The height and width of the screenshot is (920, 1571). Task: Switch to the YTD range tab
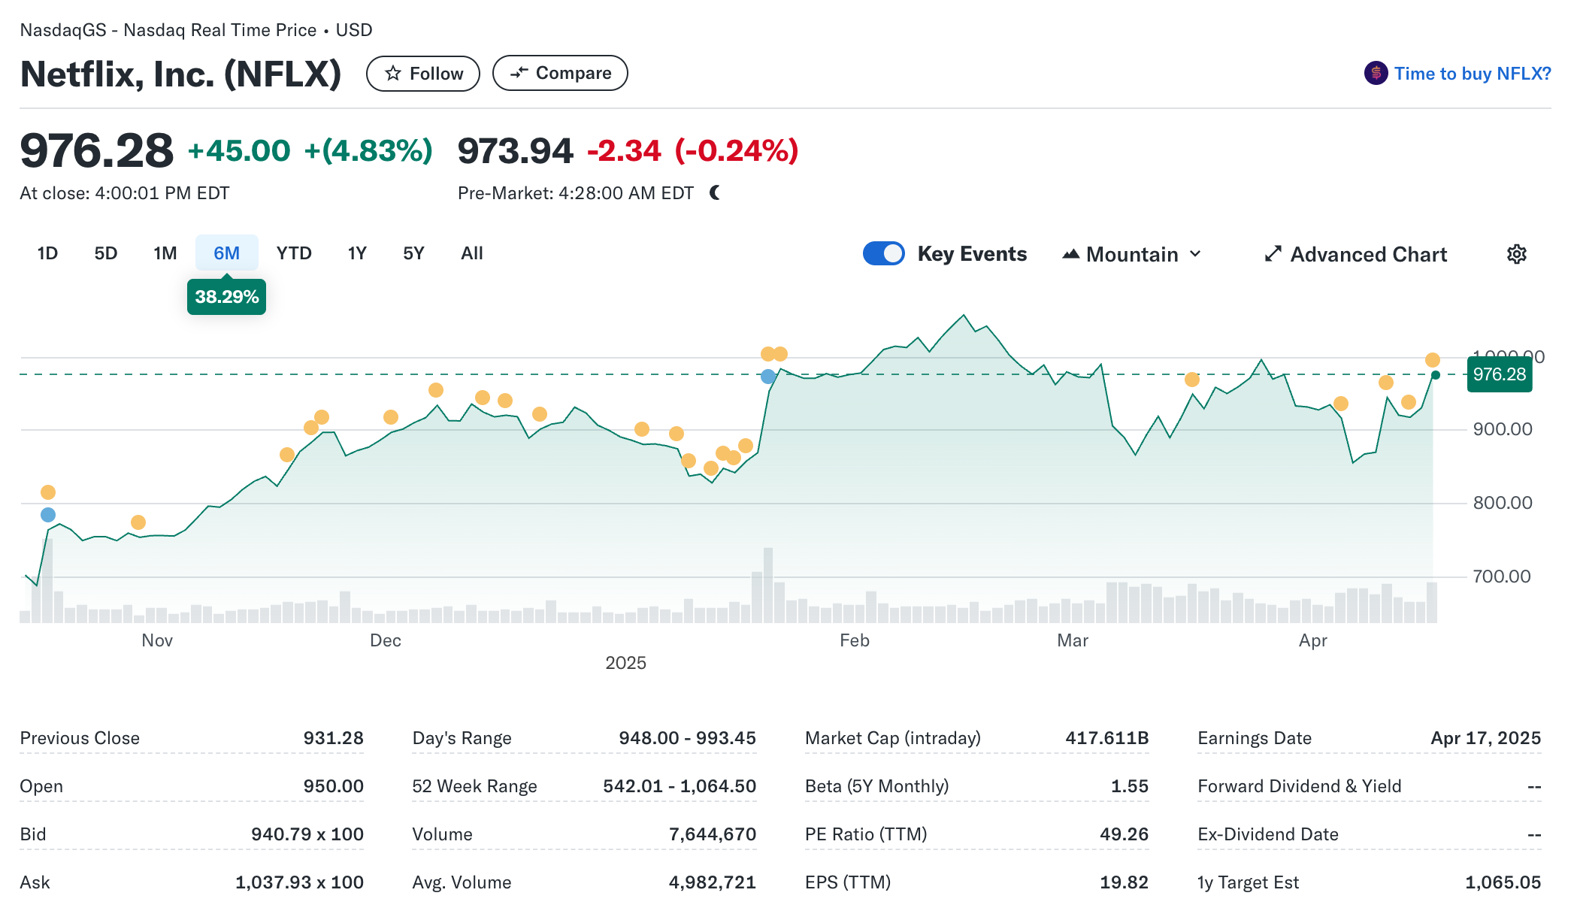click(x=293, y=253)
